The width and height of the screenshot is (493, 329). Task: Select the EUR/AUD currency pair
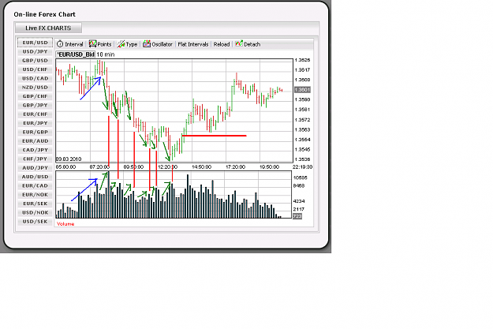(35, 141)
